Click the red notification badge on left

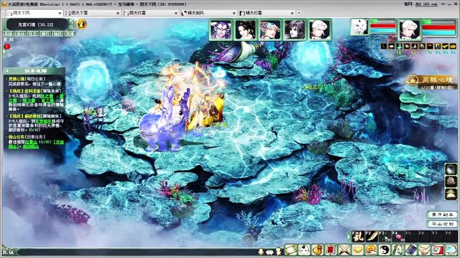click(7, 47)
